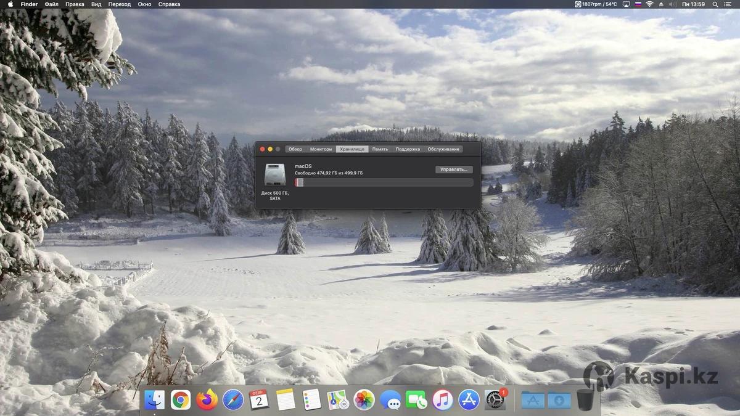This screenshot has width=740, height=416.
Task: Launch Firefox from the Dock
Action: tap(207, 400)
